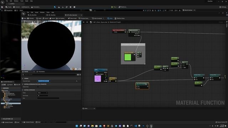Select the Details panel tab
This screenshot has width=228, height=128.
[26, 72]
